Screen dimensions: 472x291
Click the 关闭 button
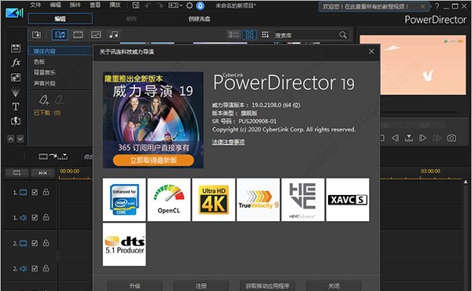pyautogui.click(x=334, y=285)
